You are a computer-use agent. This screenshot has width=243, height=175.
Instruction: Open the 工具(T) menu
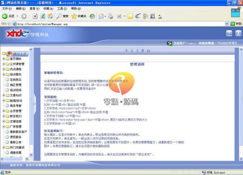(x=62, y=8)
